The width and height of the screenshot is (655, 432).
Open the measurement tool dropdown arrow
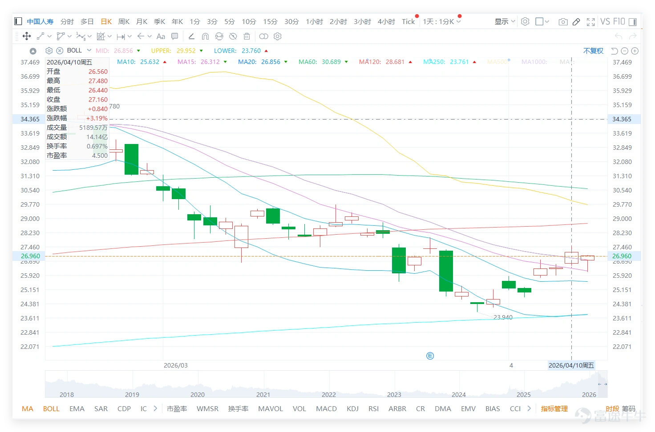[x=109, y=36]
